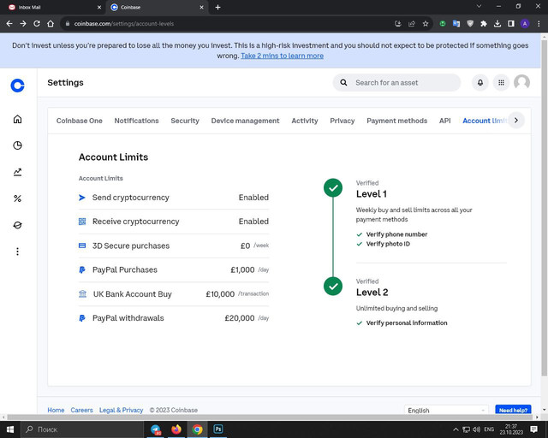Click the Receive cryptocurrency row
Image resolution: width=548 pixels, height=438 pixels.
pos(174,222)
